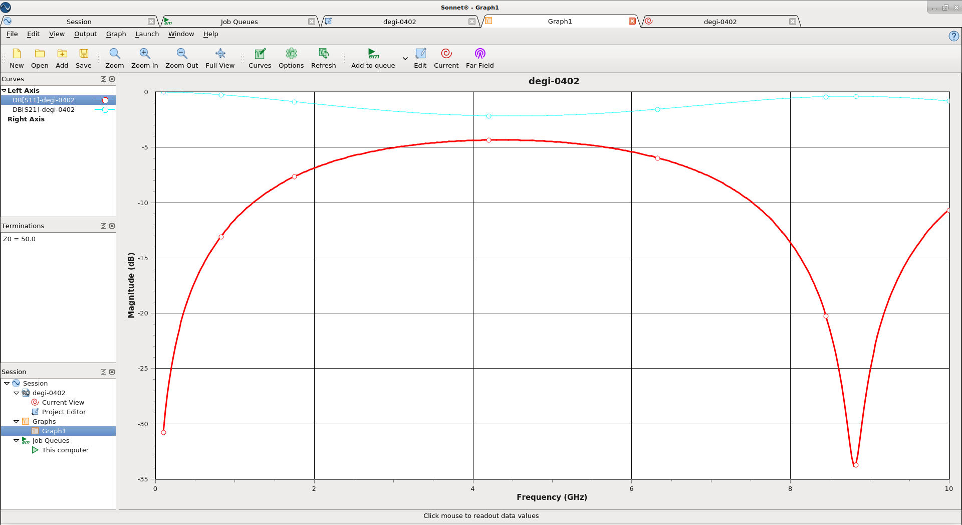Select the Right Axis group
The height and width of the screenshot is (525, 962).
tap(26, 119)
